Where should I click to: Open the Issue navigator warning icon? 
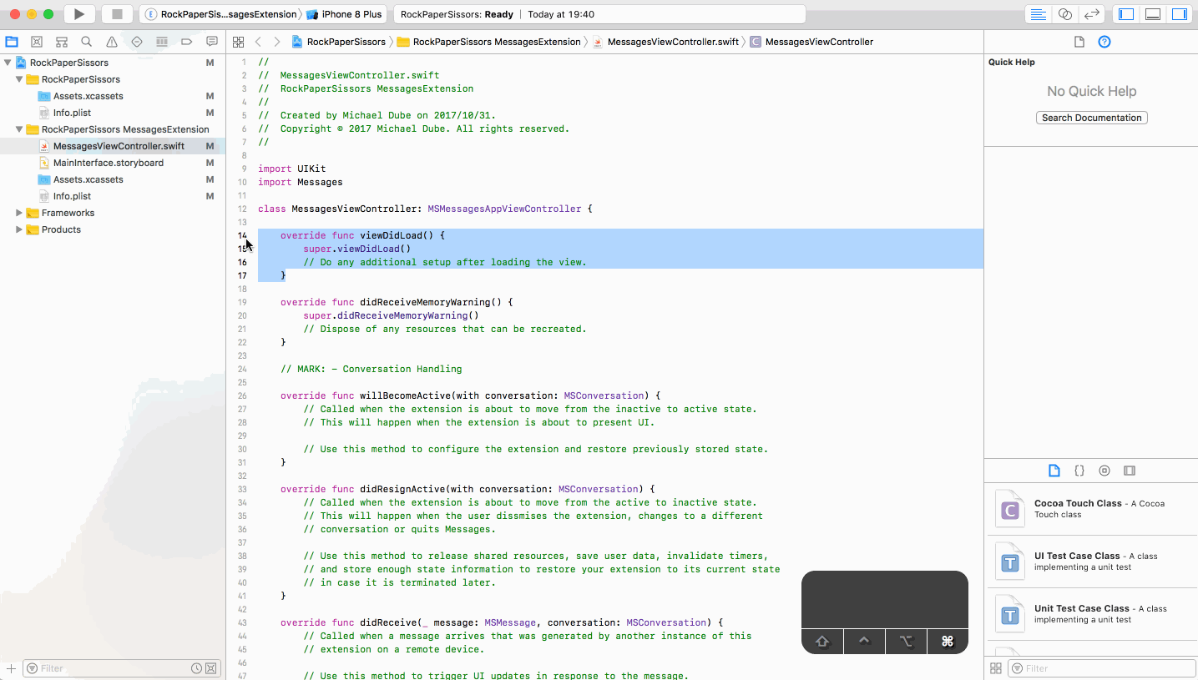112,42
